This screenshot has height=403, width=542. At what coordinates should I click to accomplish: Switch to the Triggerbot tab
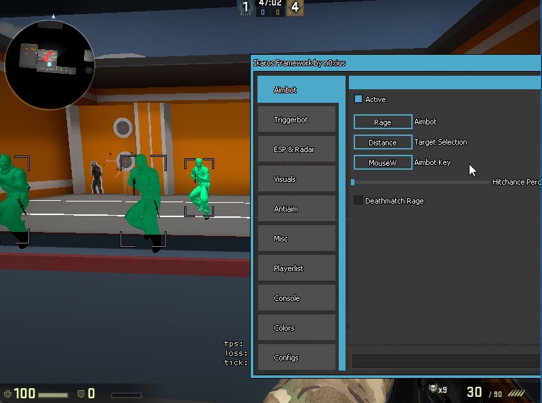(x=297, y=120)
